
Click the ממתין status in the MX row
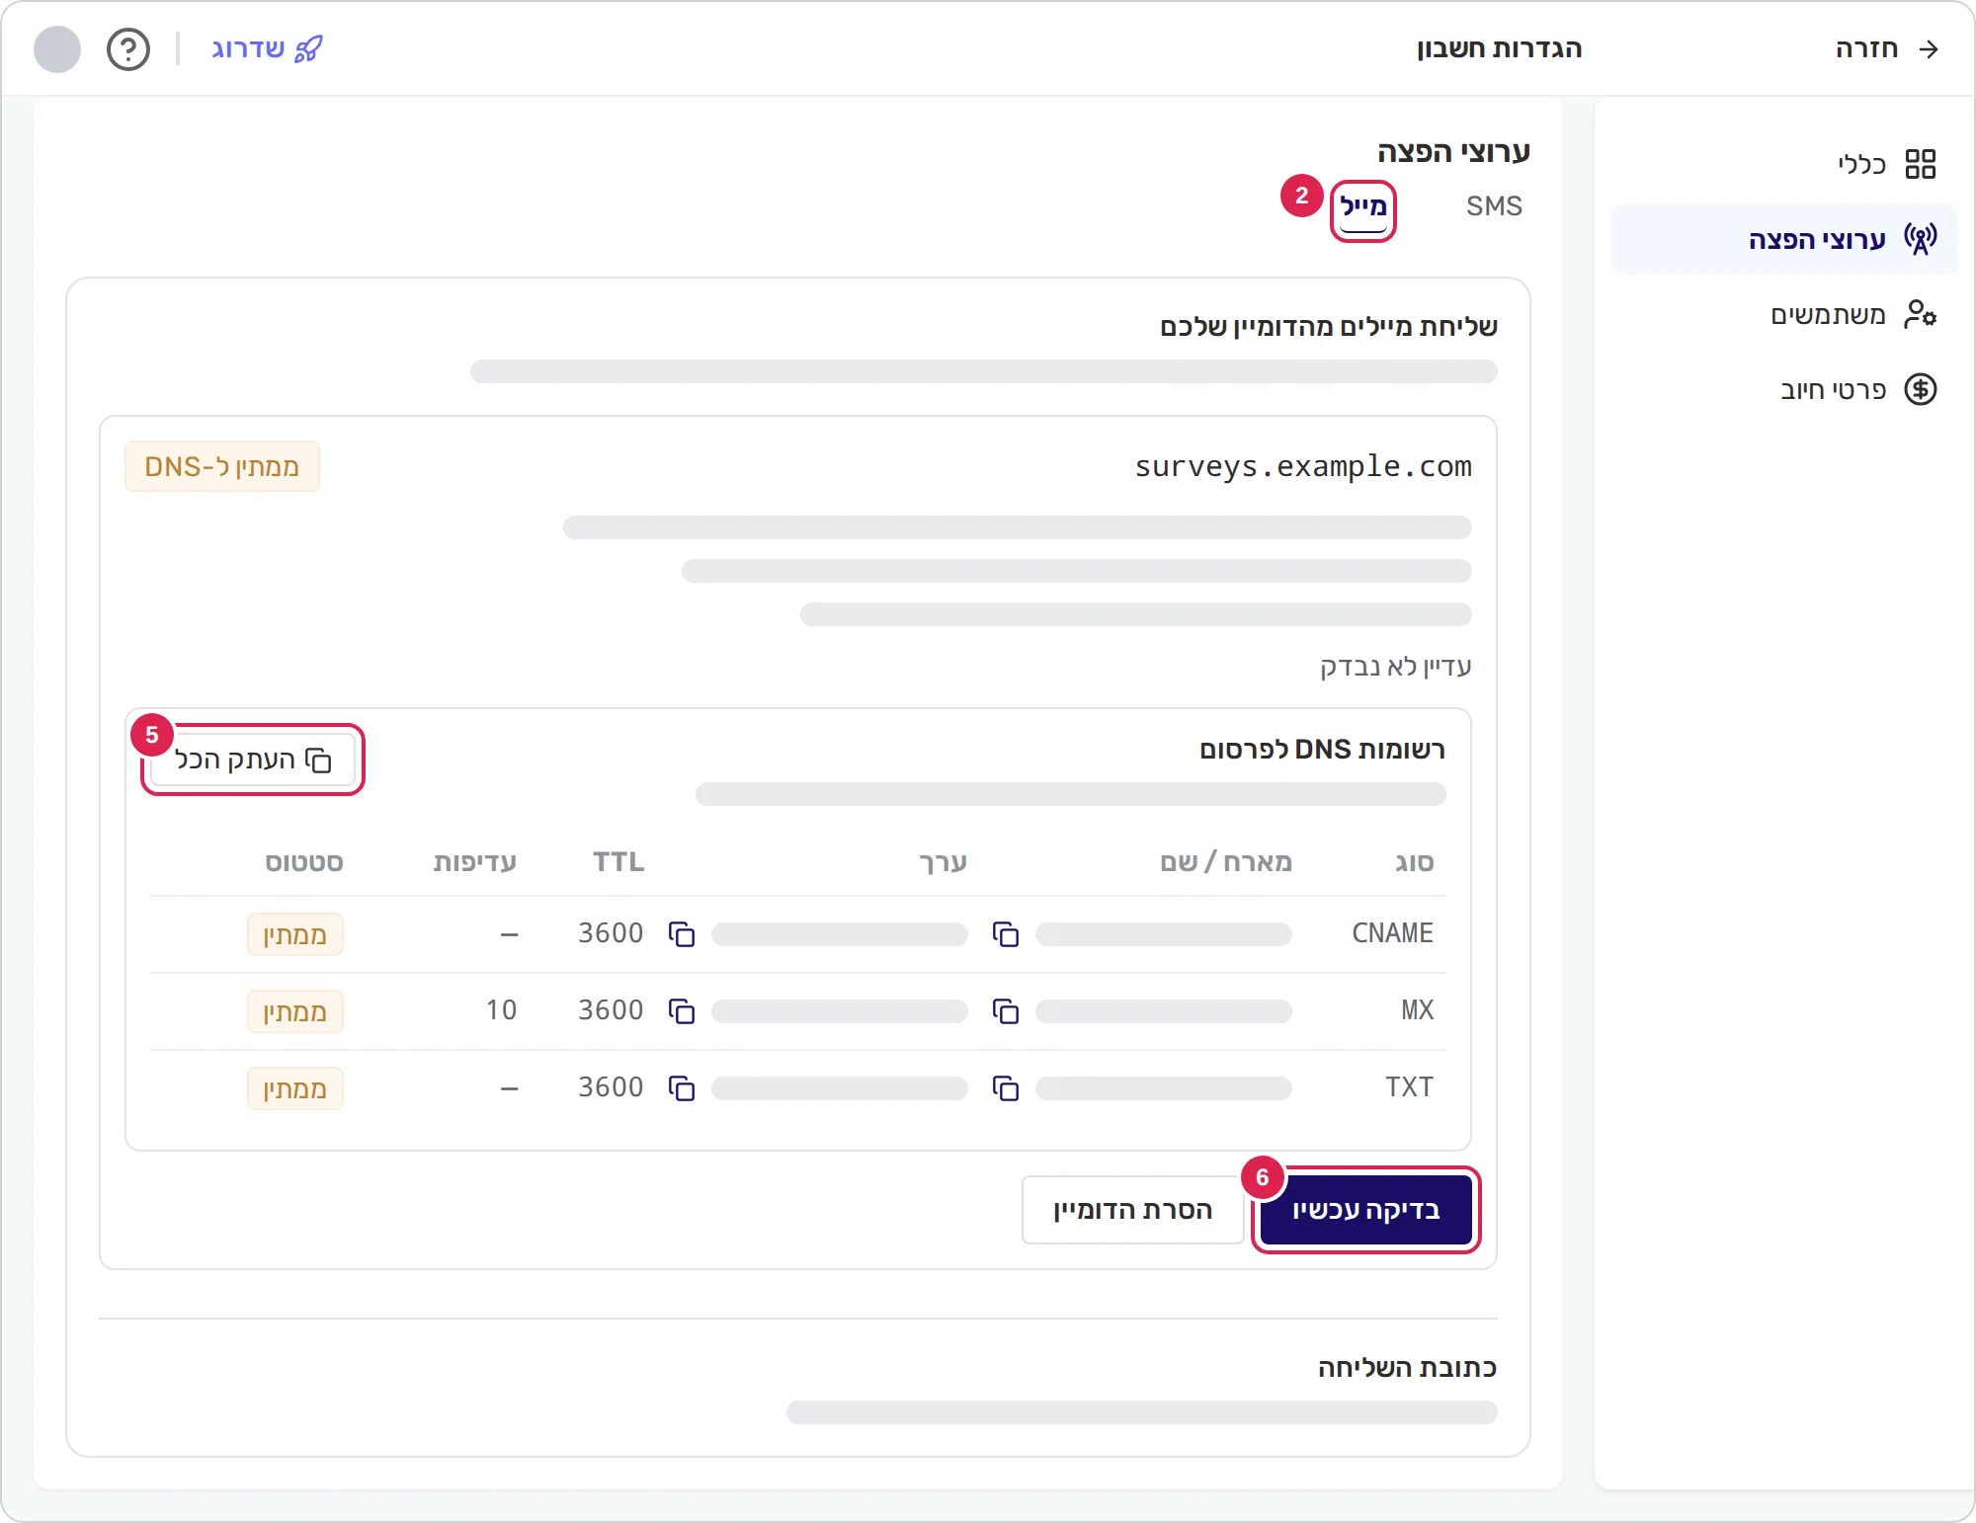295,1011
